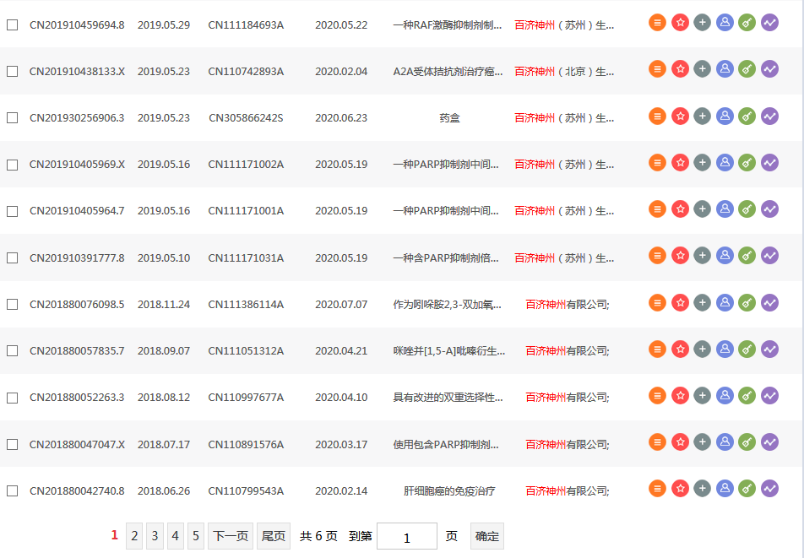
Task: Star the patent CN201910438133.X as favorite
Action: 680,69
